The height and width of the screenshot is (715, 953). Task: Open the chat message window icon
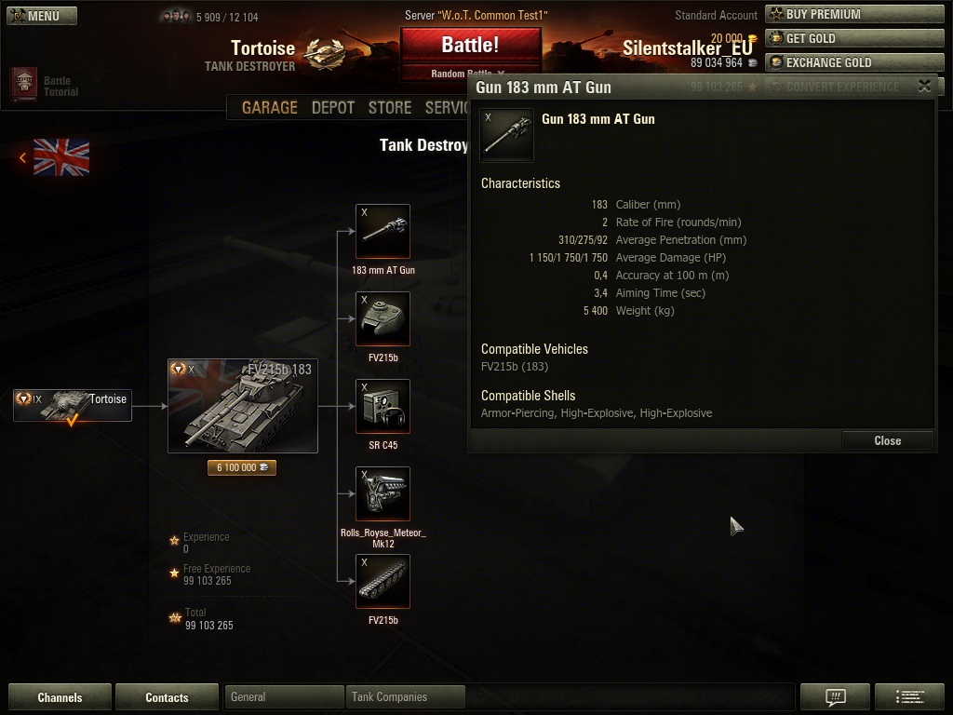[835, 696]
